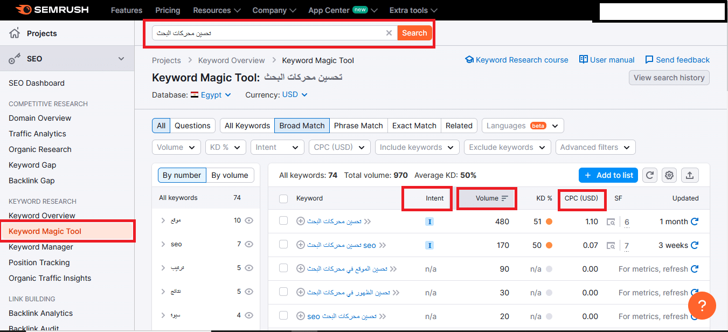Open the Volume filter dropdown
The height and width of the screenshot is (332, 728).
(176, 147)
